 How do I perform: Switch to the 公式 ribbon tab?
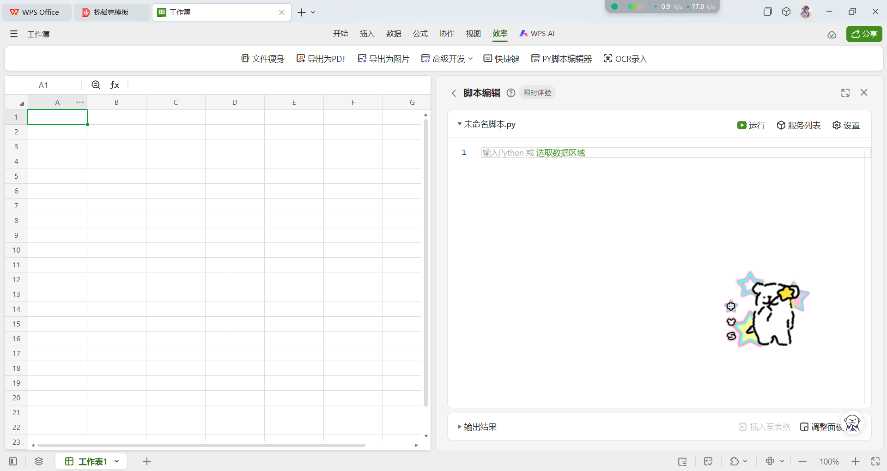coord(420,34)
